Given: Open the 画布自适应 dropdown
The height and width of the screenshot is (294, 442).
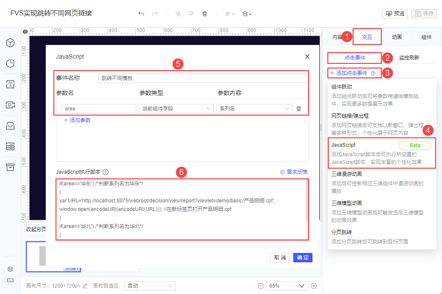Looking at the screenshot, I should click(150, 286).
